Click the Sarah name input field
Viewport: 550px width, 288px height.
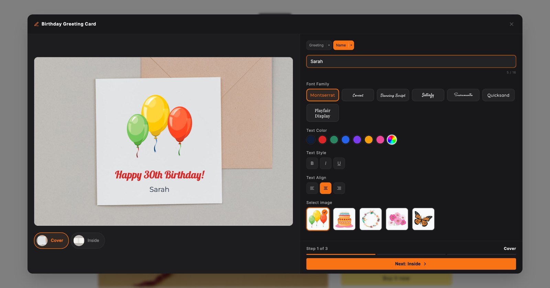(x=411, y=62)
